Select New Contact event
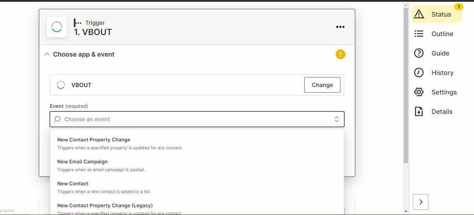Screen dimensions: 474x215 click(x=197, y=187)
